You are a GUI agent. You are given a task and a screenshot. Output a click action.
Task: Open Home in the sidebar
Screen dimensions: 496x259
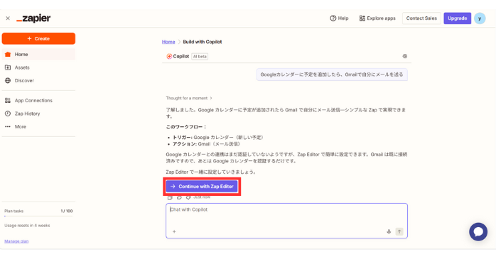38,55
